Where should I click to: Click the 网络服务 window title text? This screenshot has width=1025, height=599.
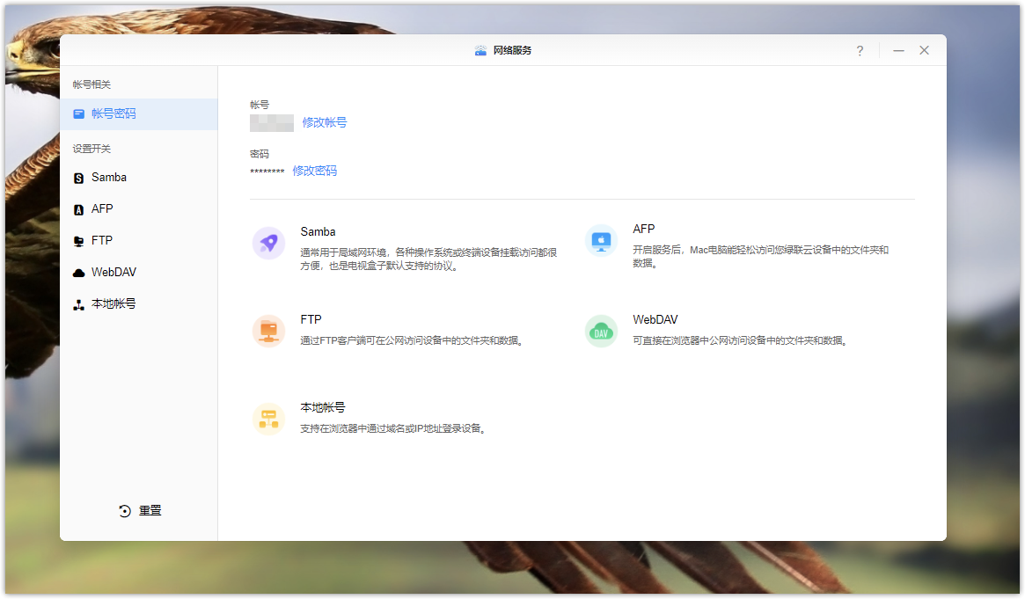point(512,50)
